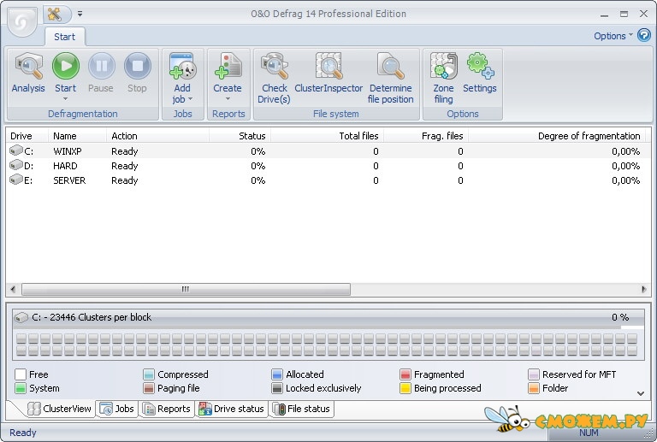Image resolution: width=657 pixels, height=442 pixels.
Task: Open the quick access toolbar customize arrow
Action: coord(80,14)
